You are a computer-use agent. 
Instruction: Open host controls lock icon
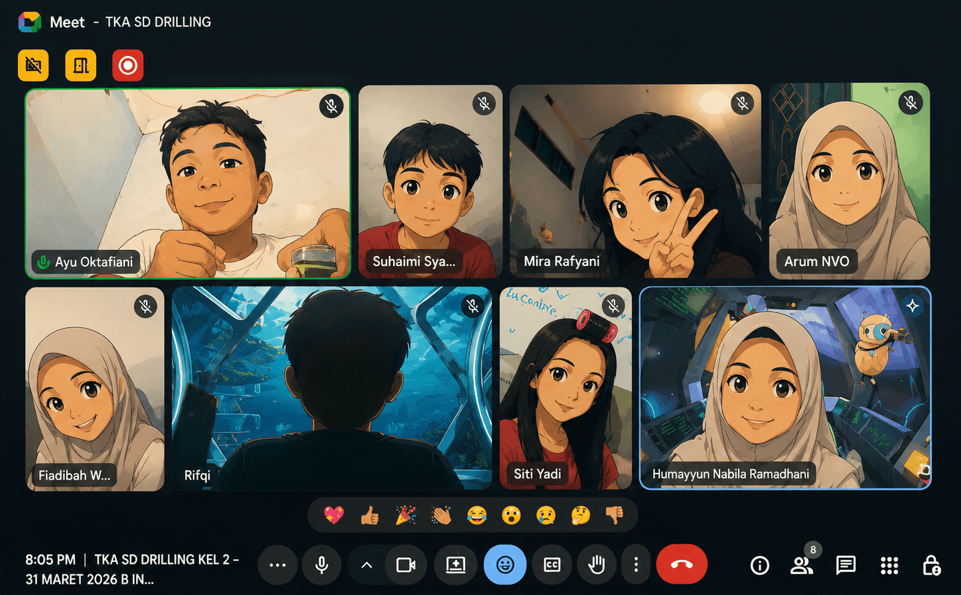931,565
